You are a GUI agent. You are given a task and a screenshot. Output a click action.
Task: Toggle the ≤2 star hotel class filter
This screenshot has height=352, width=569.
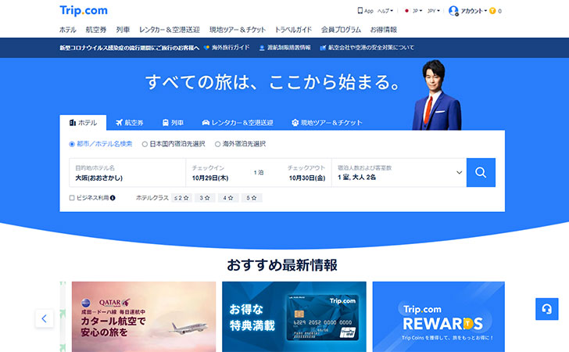point(181,198)
